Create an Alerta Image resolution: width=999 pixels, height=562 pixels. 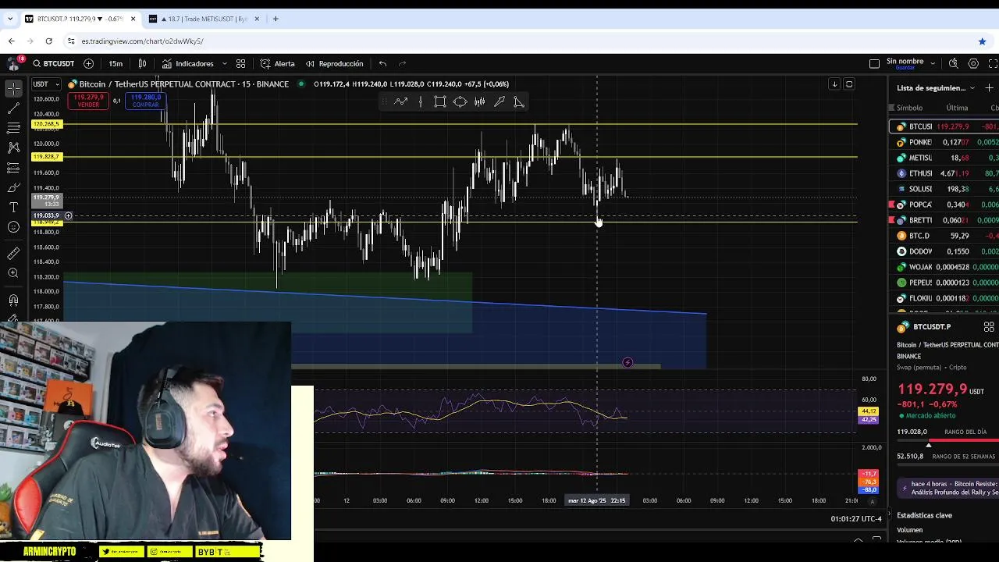point(278,64)
